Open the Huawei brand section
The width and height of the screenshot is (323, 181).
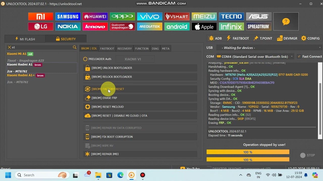coord(95,17)
